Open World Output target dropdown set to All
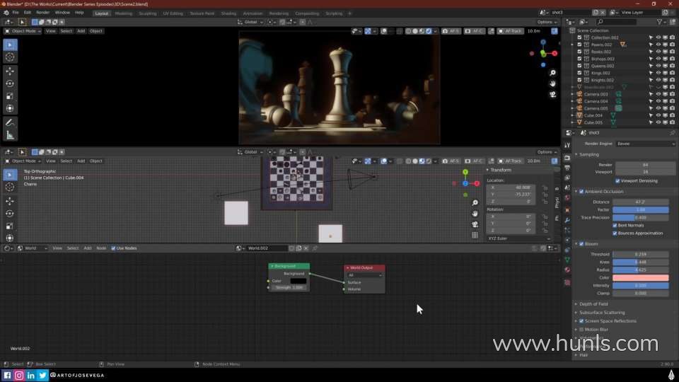Viewport: 679px width, 382px height. (365, 275)
